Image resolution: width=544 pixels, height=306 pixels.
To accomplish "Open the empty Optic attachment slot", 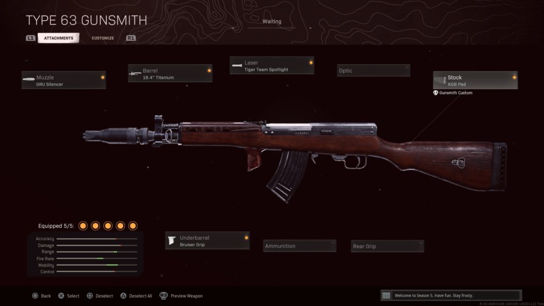I will point(373,71).
